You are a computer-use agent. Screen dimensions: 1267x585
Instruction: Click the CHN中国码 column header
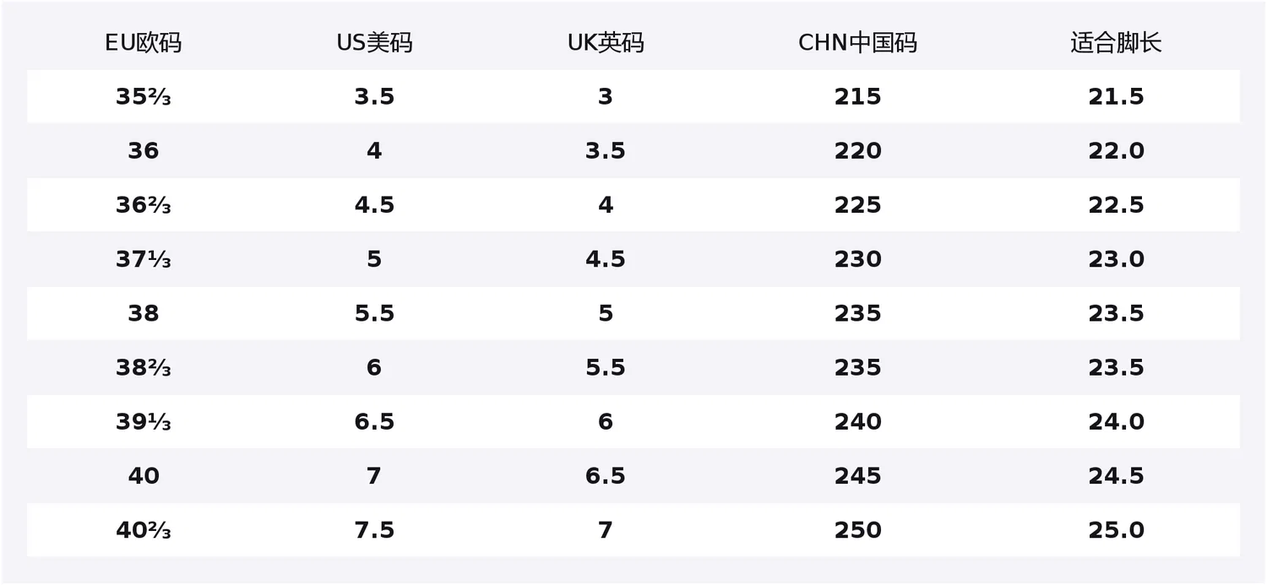[x=857, y=43]
